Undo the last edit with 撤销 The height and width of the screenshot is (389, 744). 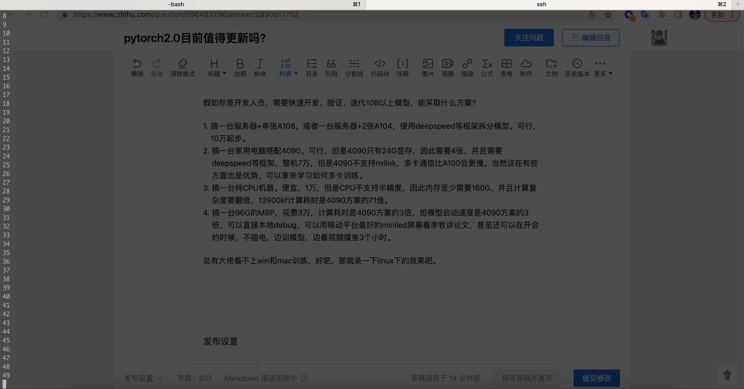coord(137,68)
